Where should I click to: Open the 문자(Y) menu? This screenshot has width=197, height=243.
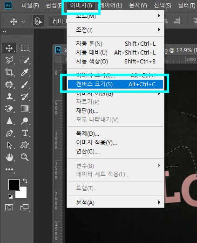tap(138, 6)
